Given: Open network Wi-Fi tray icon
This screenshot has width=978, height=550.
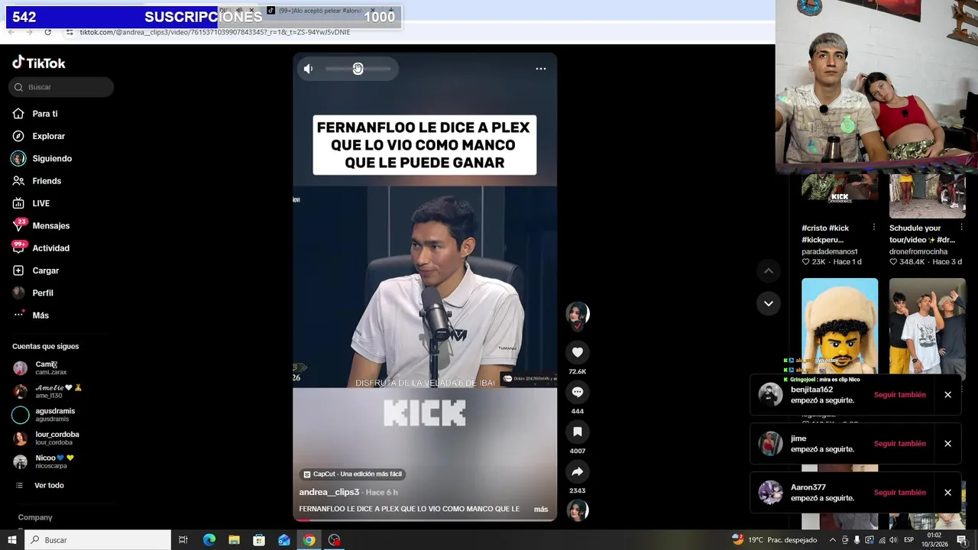Looking at the screenshot, I should (x=882, y=540).
